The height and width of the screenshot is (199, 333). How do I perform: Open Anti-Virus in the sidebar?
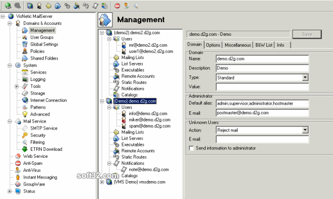click(x=32, y=170)
